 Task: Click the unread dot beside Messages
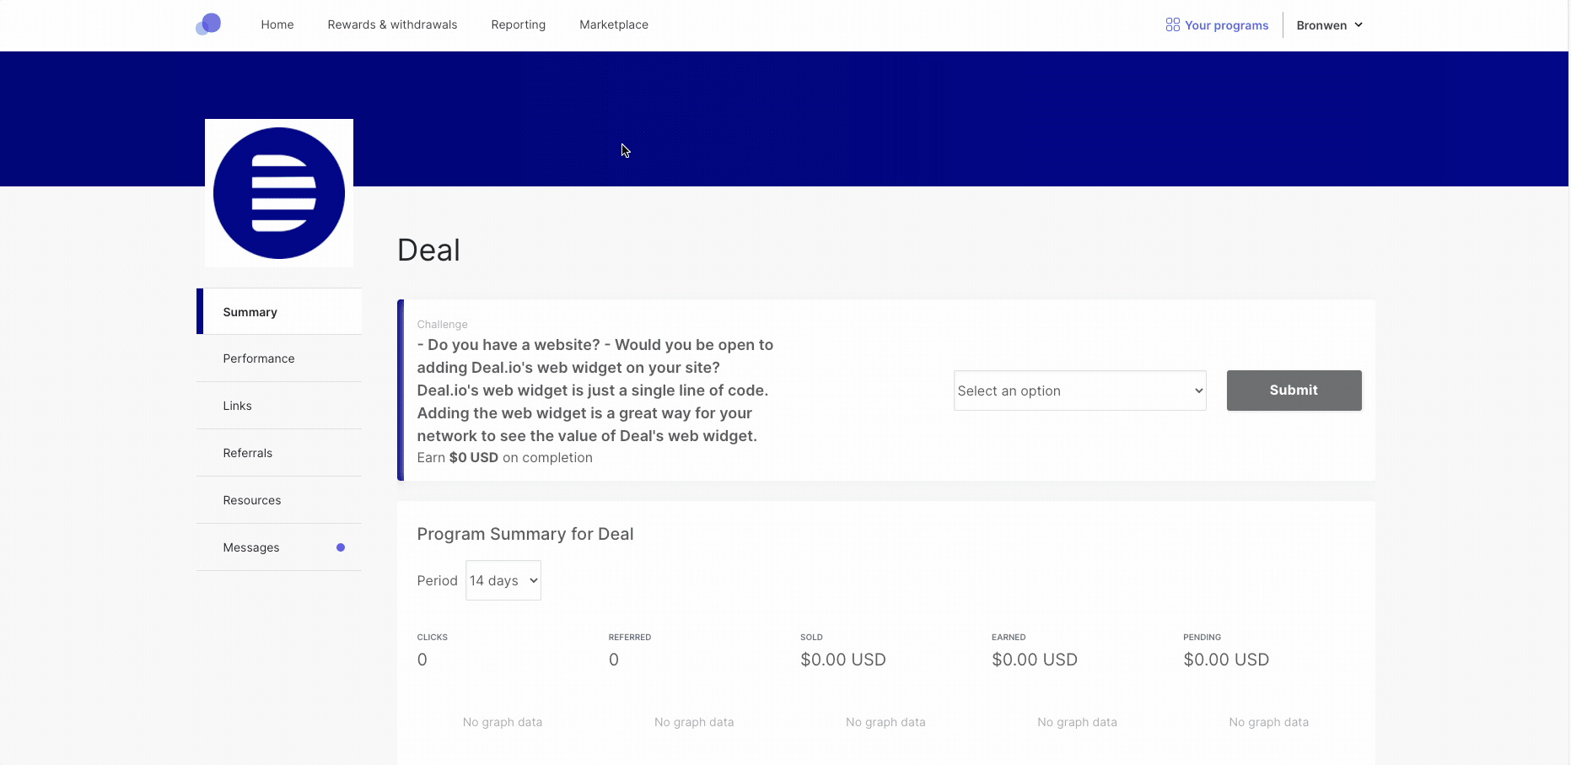pyautogui.click(x=341, y=547)
